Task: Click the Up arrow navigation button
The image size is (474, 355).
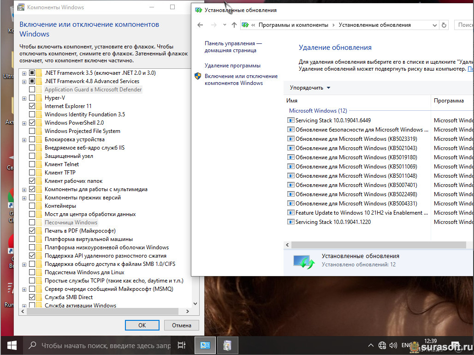Action: [x=234, y=25]
